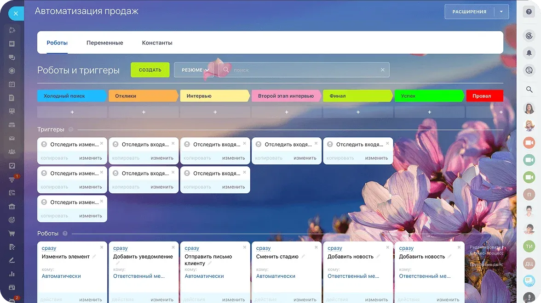Switch to the Переменные tab
541x303 pixels.
click(x=104, y=42)
